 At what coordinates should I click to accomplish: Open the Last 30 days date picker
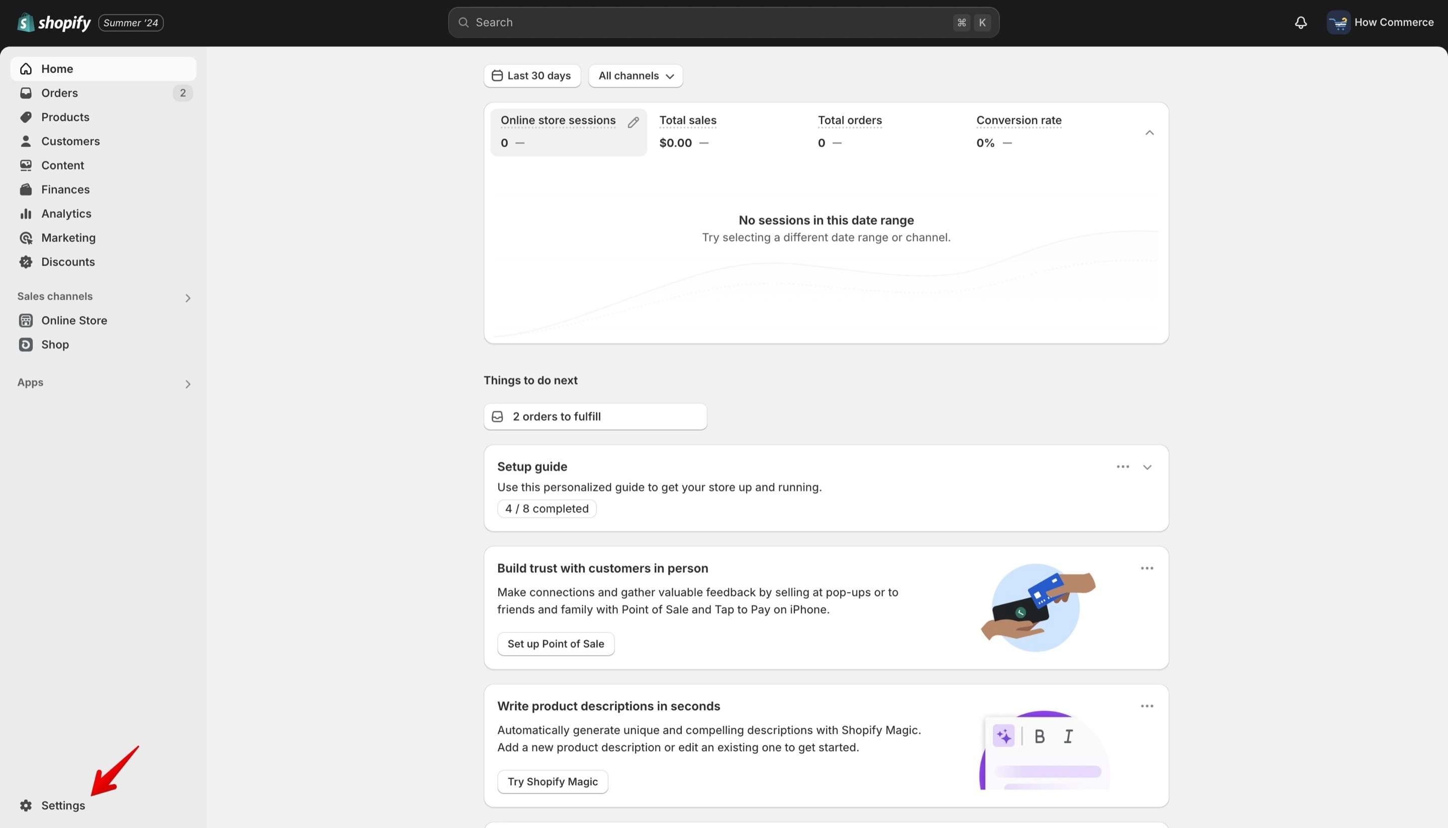coord(532,75)
